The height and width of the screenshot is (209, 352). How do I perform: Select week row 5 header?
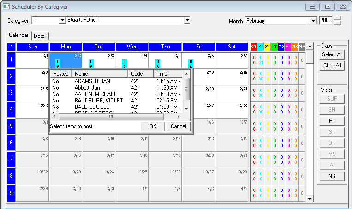point(12,126)
